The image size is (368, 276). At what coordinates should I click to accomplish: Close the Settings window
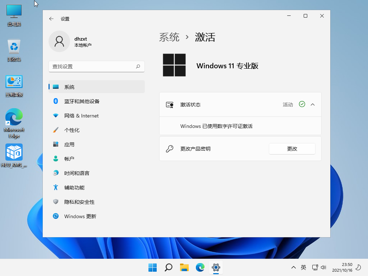[322, 16]
